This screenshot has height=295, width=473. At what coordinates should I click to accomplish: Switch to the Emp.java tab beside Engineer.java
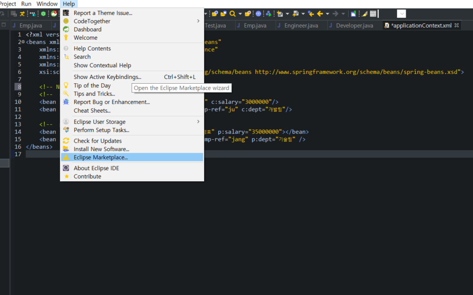255,26
